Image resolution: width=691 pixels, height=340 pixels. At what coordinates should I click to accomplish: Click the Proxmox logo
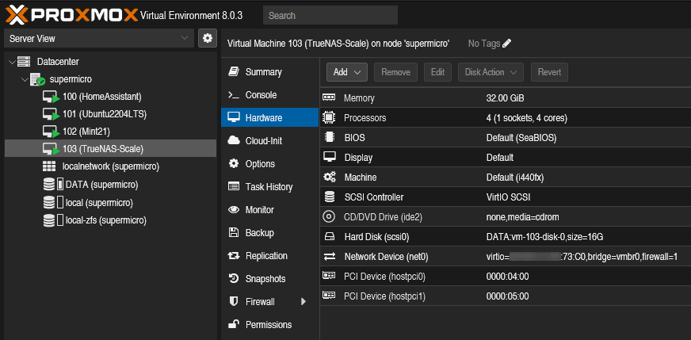[72, 15]
